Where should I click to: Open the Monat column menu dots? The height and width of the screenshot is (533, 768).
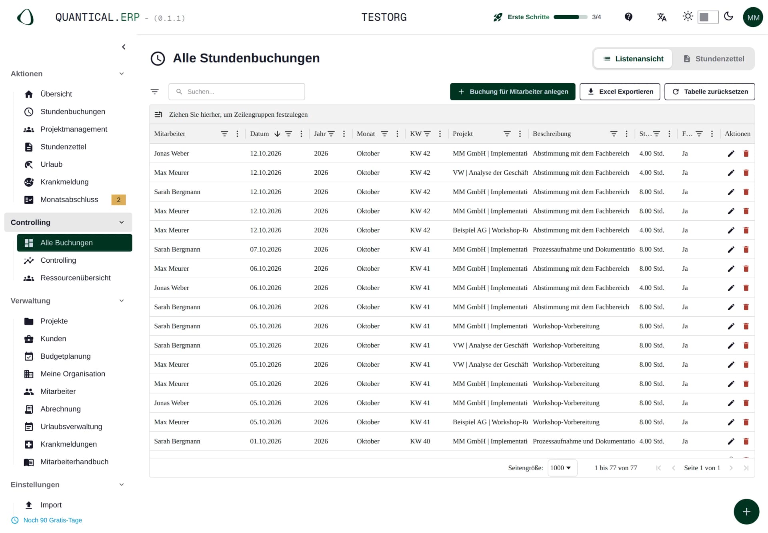click(397, 134)
